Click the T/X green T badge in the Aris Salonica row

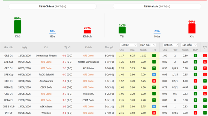click(205, 81)
